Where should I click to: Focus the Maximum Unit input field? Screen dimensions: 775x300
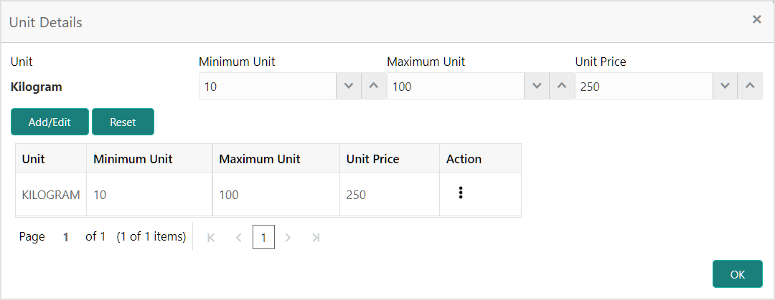pos(456,87)
